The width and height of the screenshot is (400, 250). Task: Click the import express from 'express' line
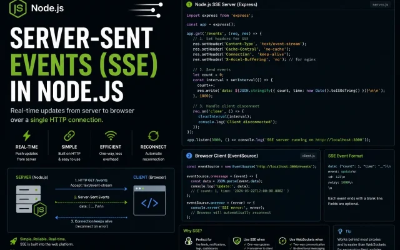pyautogui.click(x=219, y=16)
